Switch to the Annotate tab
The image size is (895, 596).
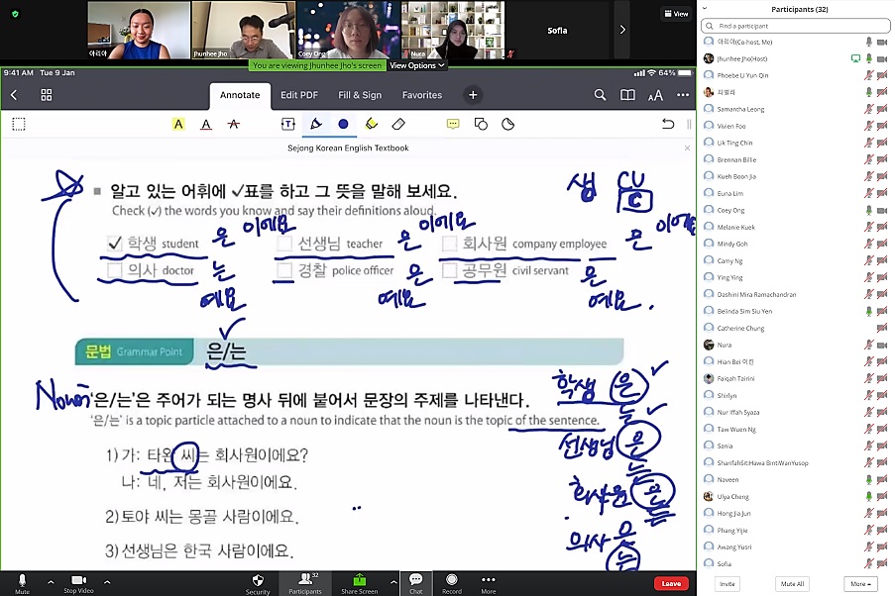240,95
